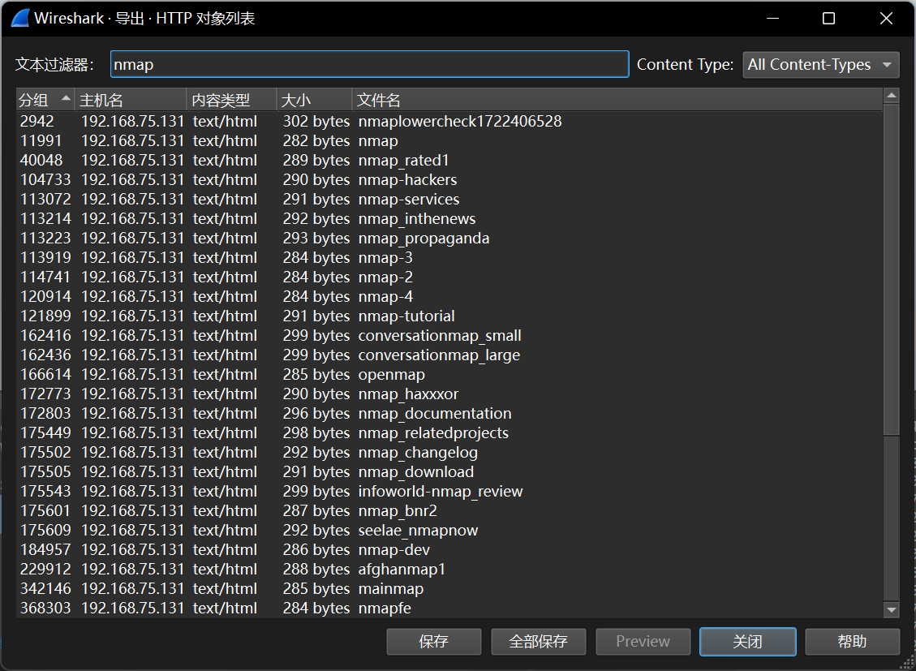Open the Content Type dropdown
This screenshot has width=916, height=671.
click(820, 65)
